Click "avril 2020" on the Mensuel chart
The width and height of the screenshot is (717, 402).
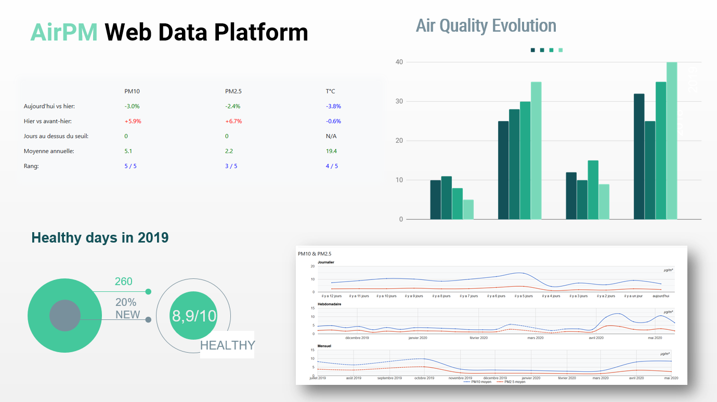point(636,378)
